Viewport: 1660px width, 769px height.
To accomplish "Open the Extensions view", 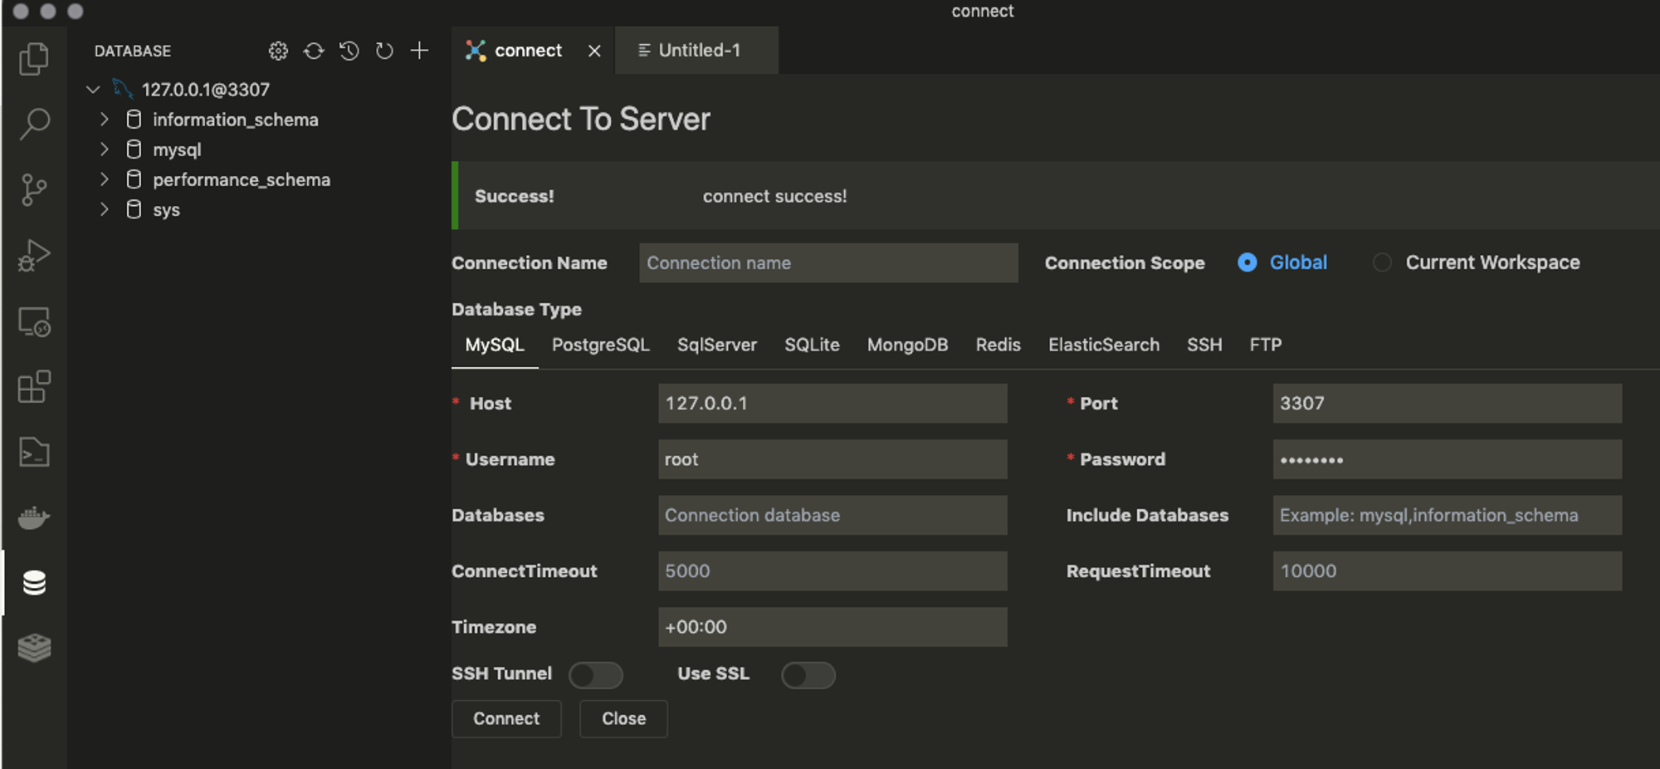I will click(x=34, y=386).
